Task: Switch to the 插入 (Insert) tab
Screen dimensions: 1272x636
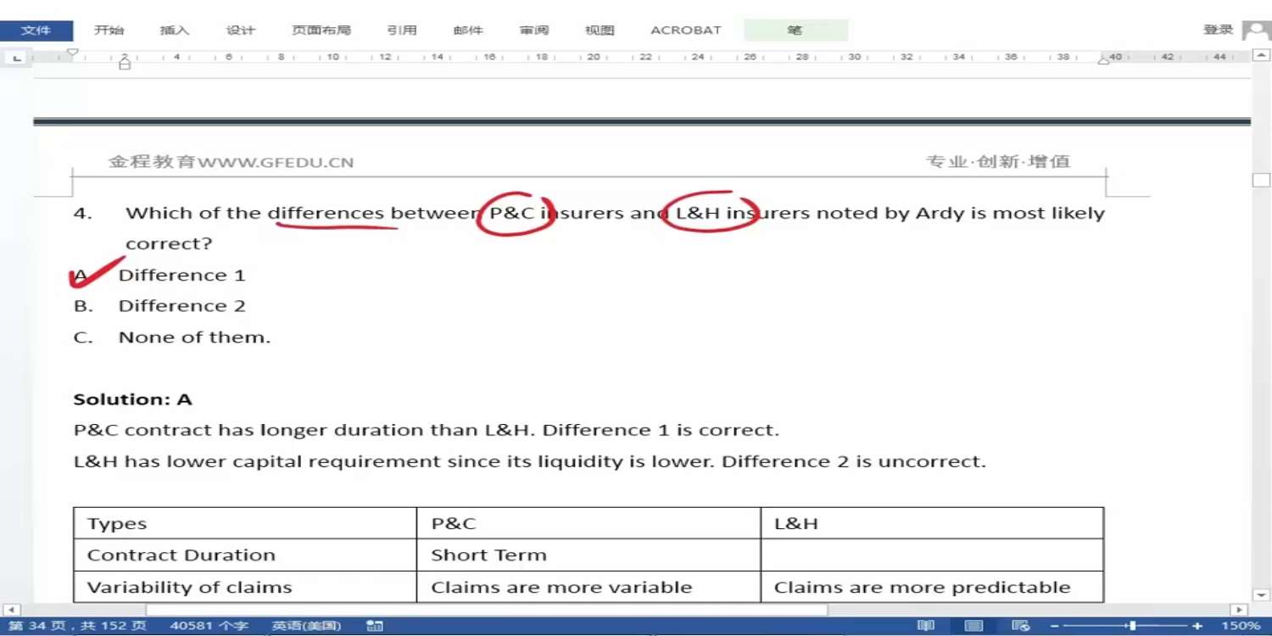Action: pyautogui.click(x=175, y=31)
